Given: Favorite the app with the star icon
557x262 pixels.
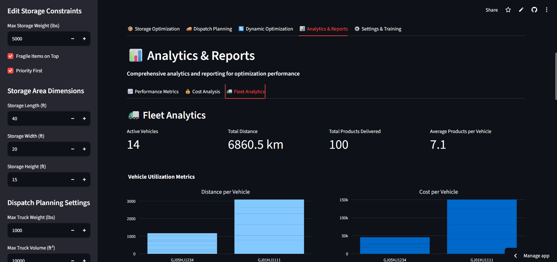Looking at the screenshot, I should [x=508, y=10].
